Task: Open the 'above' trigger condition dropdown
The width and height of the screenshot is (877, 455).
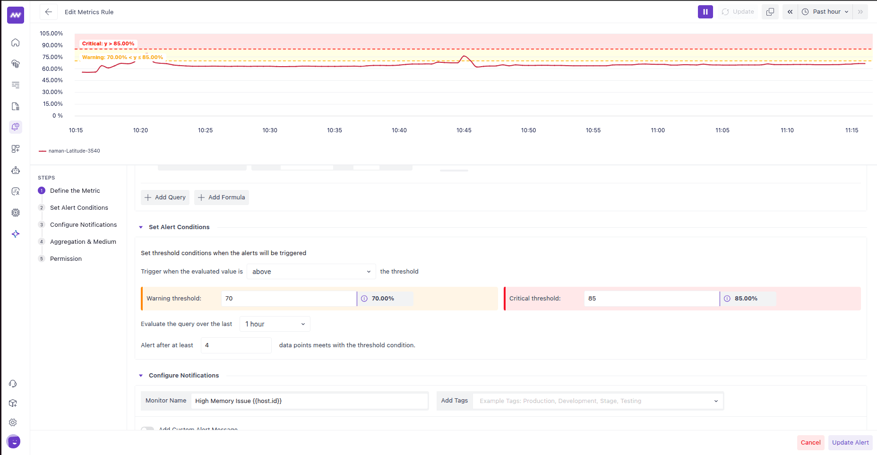Action: click(x=311, y=272)
